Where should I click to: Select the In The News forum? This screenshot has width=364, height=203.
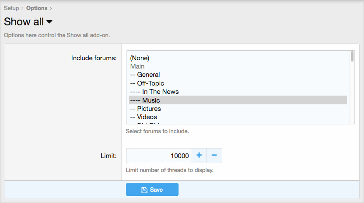pos(154,92)
